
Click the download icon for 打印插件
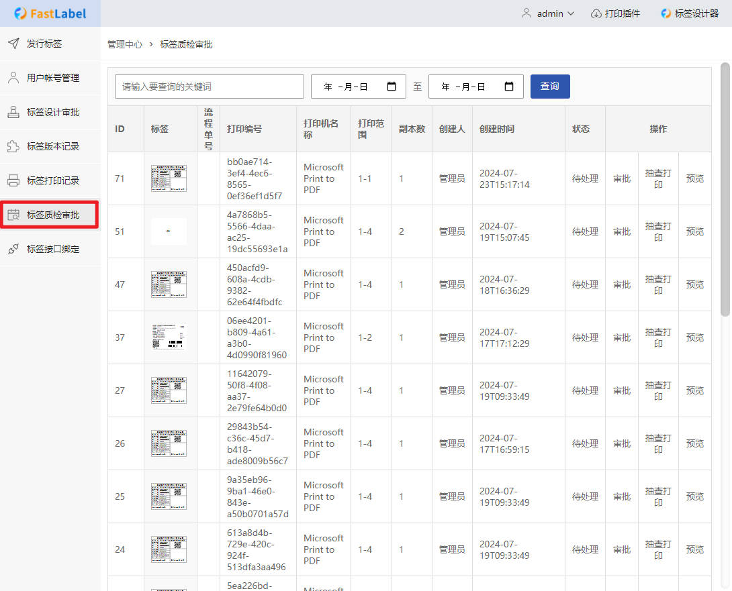click(596, 13)
